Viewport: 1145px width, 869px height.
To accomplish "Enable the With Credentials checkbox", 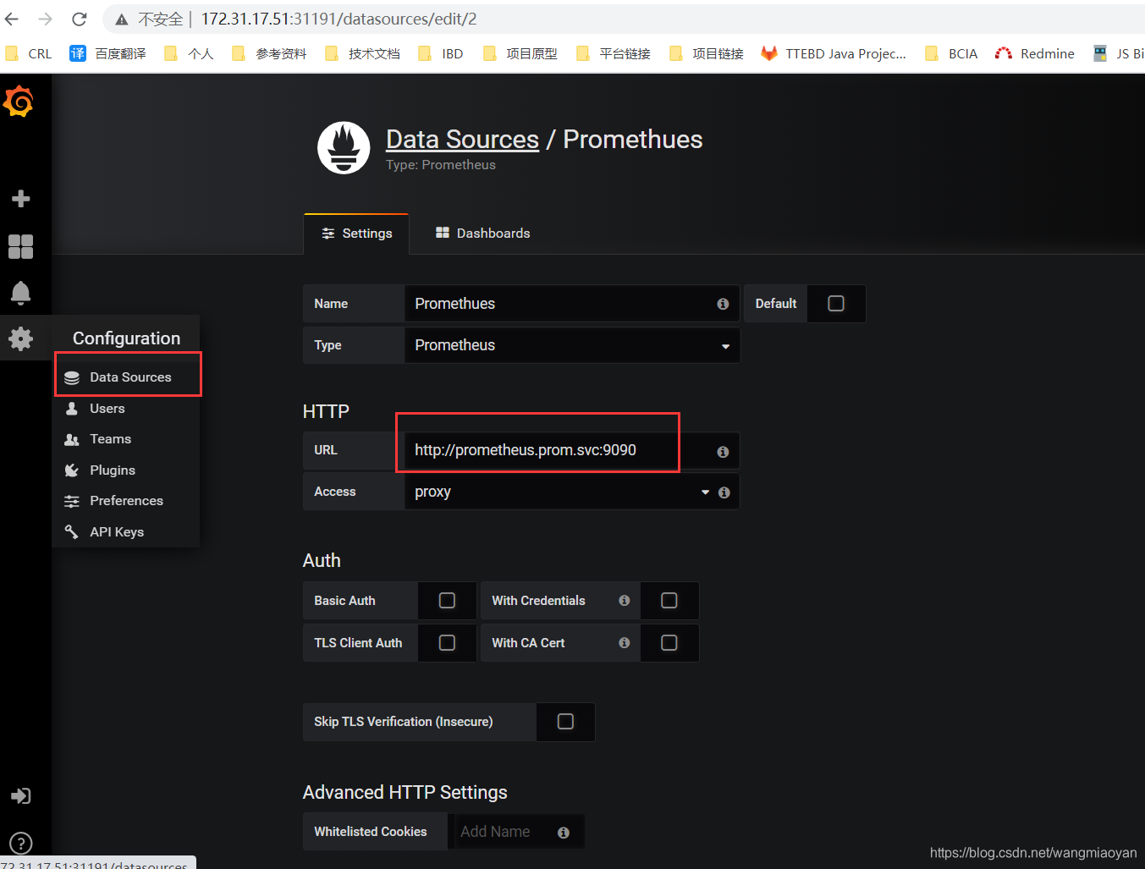I will pyautogui.click(x=669, y=601).
